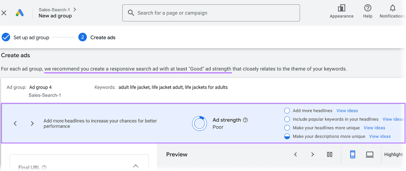Click the Sales-Search-1 label under Ad group

point(45,95)
